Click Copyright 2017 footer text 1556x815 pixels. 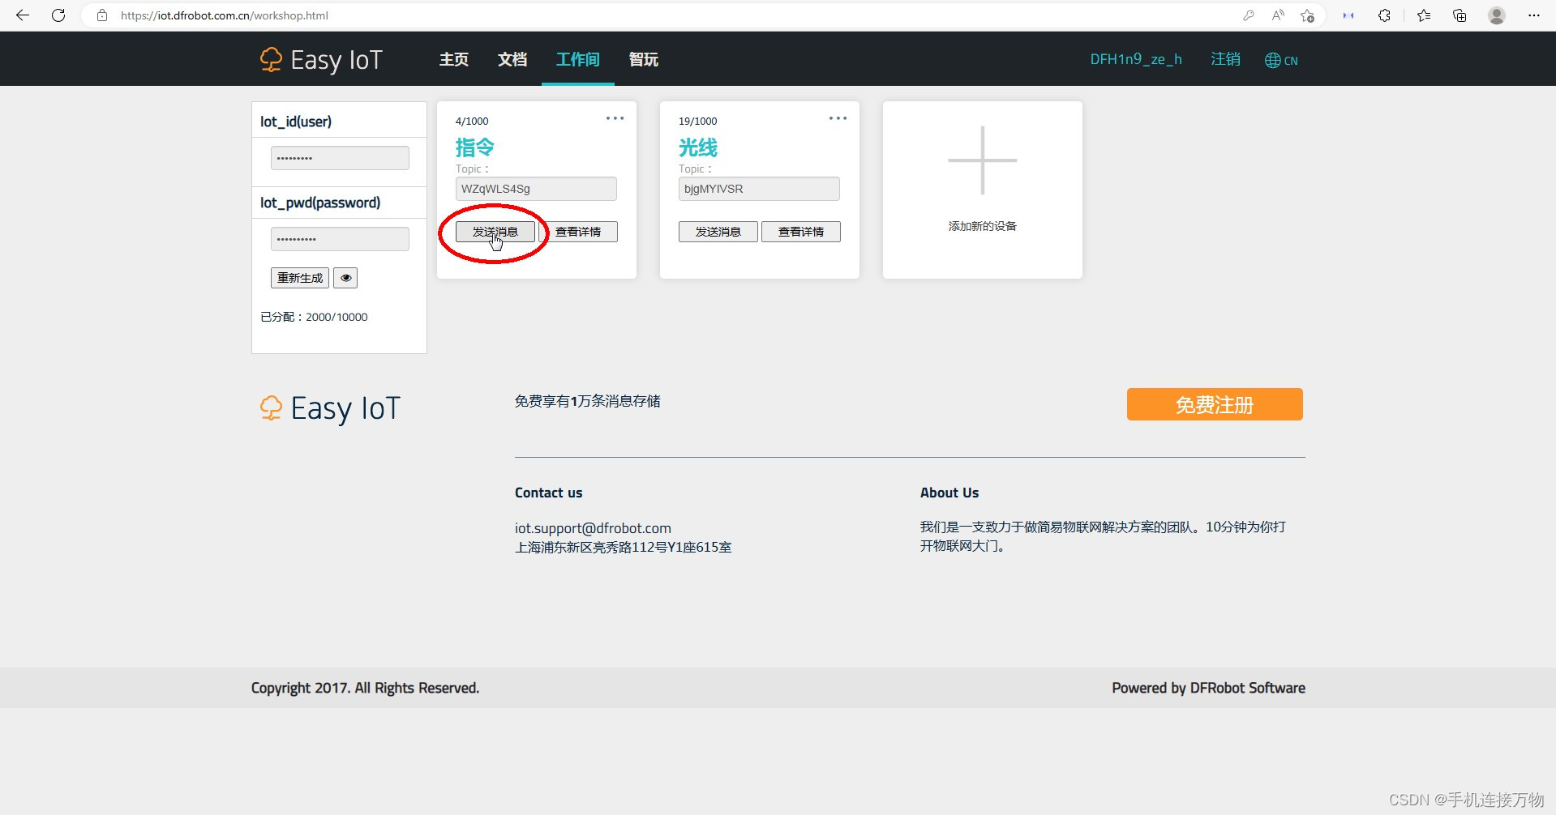click(365, 688)
